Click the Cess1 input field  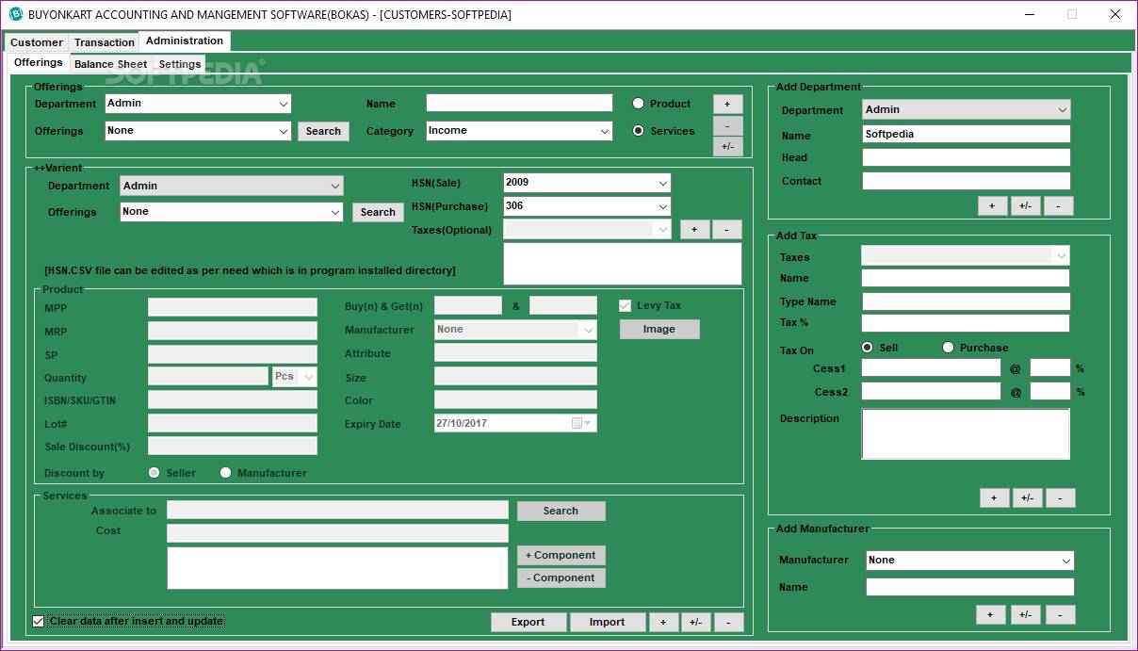click(931, 367)
